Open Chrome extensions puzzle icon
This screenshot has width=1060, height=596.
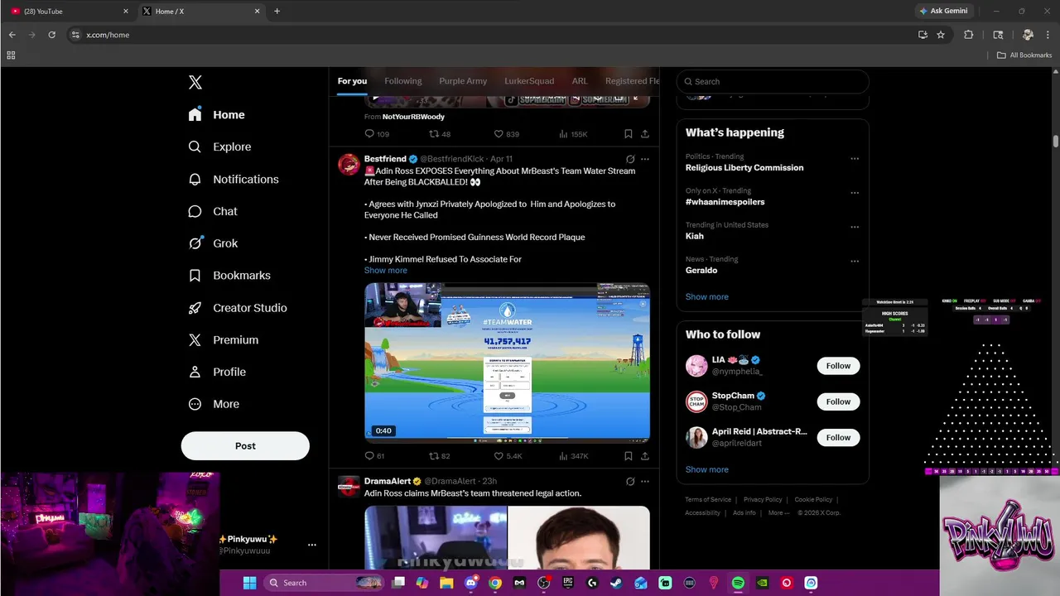968,35
